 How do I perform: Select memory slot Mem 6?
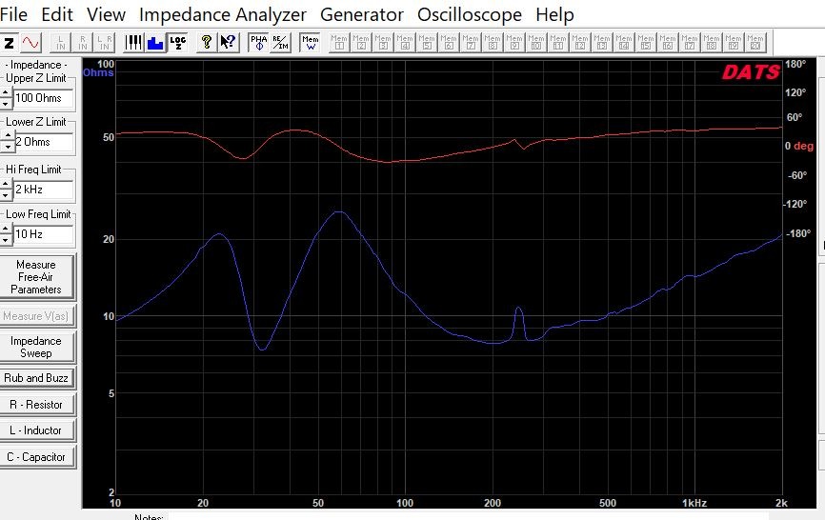tap(449, 43)
